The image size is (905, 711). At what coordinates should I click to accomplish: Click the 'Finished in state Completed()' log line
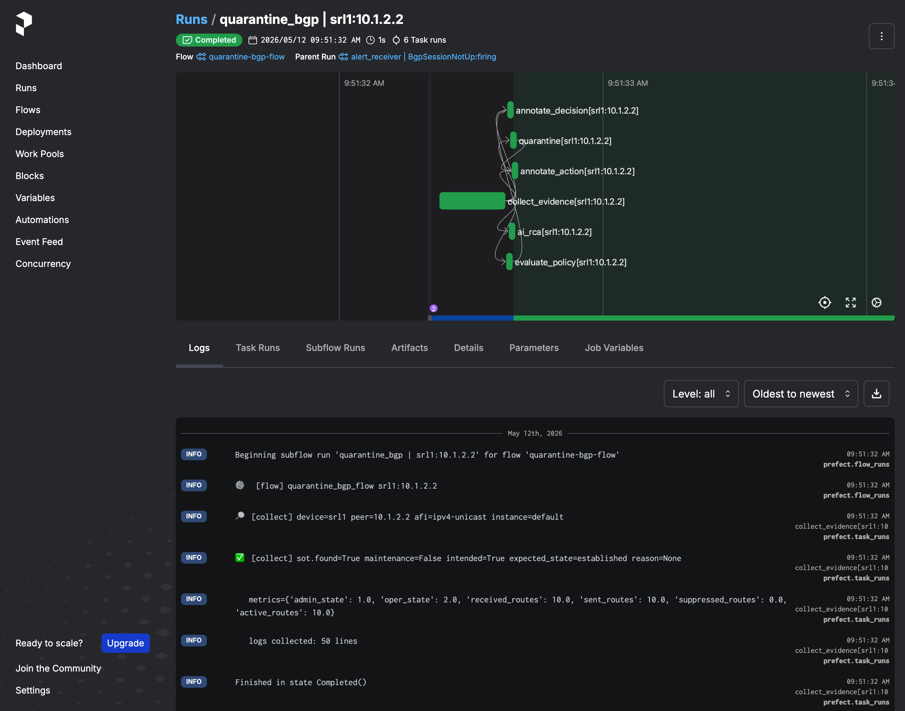[301, 682]
